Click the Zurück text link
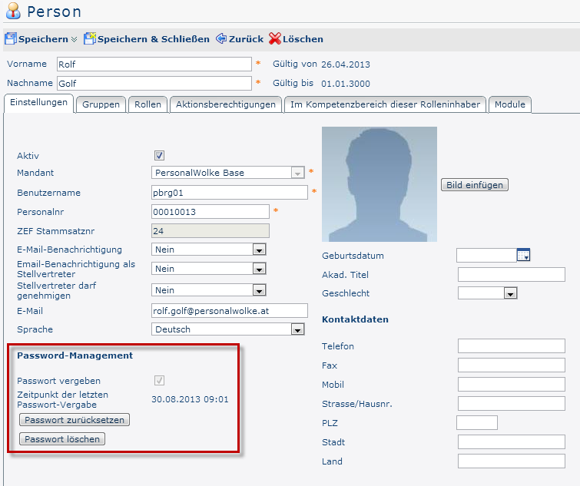The width and height of the screenshot is (580, 486). coord(246,39)
